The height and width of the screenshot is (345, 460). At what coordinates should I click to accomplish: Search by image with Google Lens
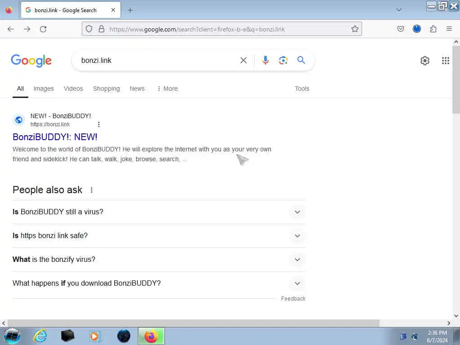coord(283,61)
